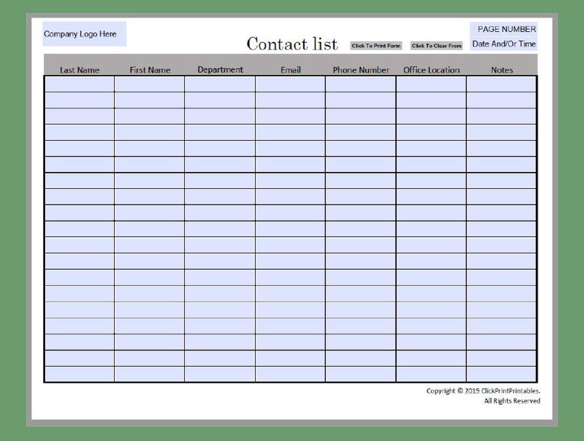Select the Contact list title
Image resolution: width=584 pixels, height=441 pixels.
(x=292, y=44)
